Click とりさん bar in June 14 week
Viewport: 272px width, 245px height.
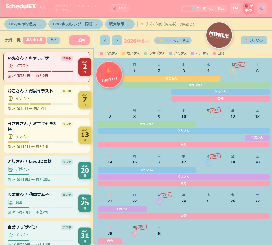pos(147,170)
